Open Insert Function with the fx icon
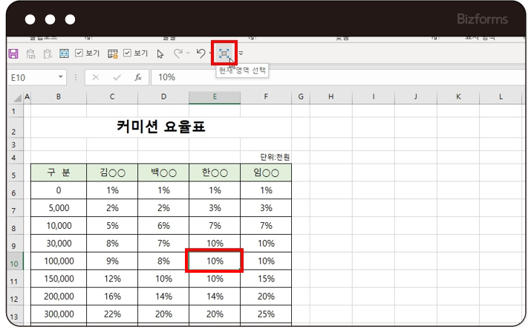The height and width of the screenshot is (327, 531). pos(138,77)
